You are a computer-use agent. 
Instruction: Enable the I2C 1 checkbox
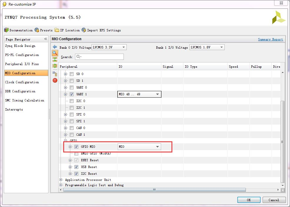click(x=71, y=108)
